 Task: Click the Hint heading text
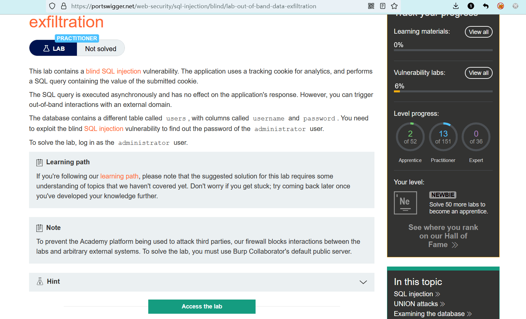pyautogui.click(x=53, y=281)
